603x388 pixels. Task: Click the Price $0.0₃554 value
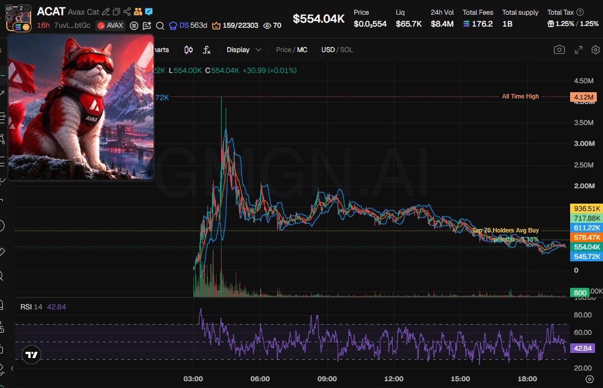tap(370, 24)
